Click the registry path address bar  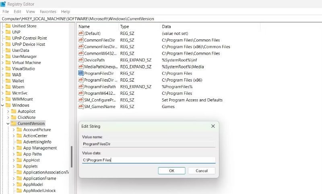click(x=161, y=18)
